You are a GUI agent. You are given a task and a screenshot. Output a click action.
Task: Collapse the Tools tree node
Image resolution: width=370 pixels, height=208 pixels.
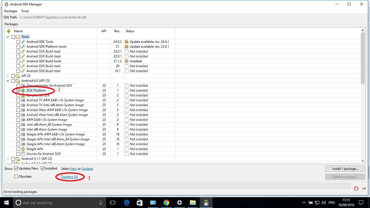[8, 37]
